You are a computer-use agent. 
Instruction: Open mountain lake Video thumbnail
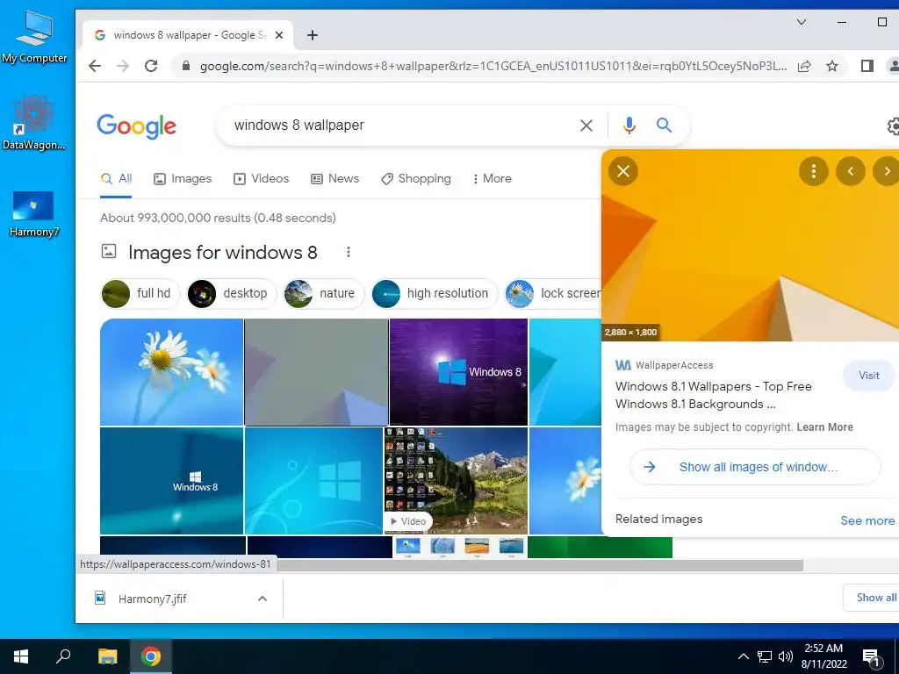coord(456,481)
